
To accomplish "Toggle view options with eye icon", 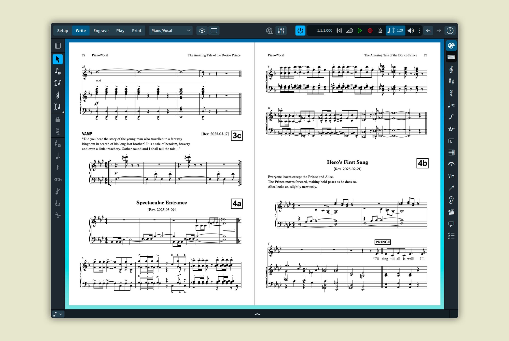I will [202, 31].
